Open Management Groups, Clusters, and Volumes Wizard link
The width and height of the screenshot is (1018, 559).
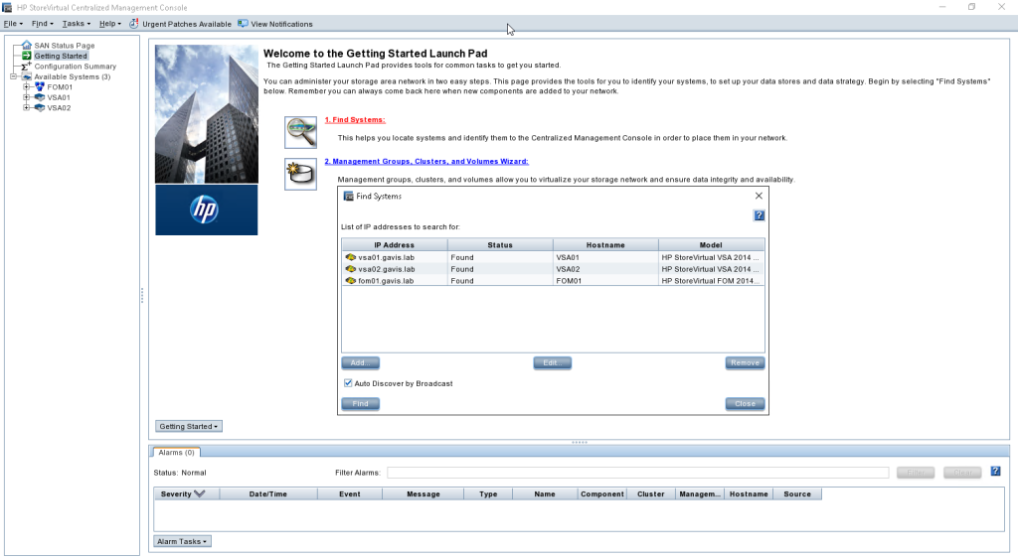426,162
